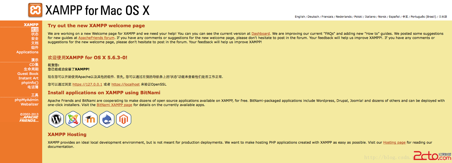
Task: Switch language to Español
Action: tap(394, 17)
